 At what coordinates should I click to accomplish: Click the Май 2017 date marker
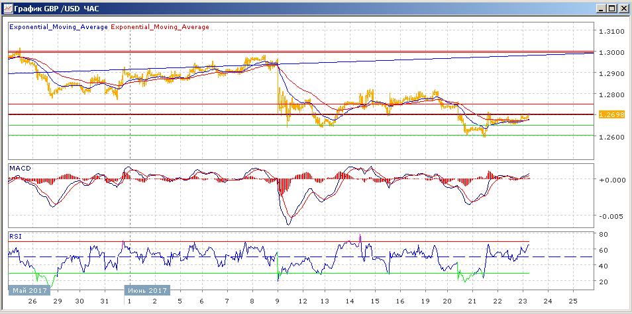27,290
